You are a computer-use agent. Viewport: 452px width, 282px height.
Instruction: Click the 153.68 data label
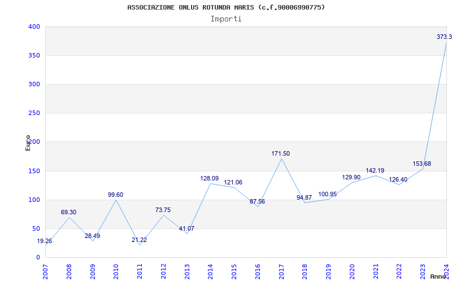(x=421, y=164)
